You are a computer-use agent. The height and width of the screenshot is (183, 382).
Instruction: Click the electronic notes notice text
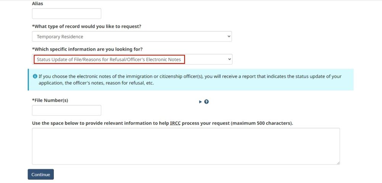[190, 79]
